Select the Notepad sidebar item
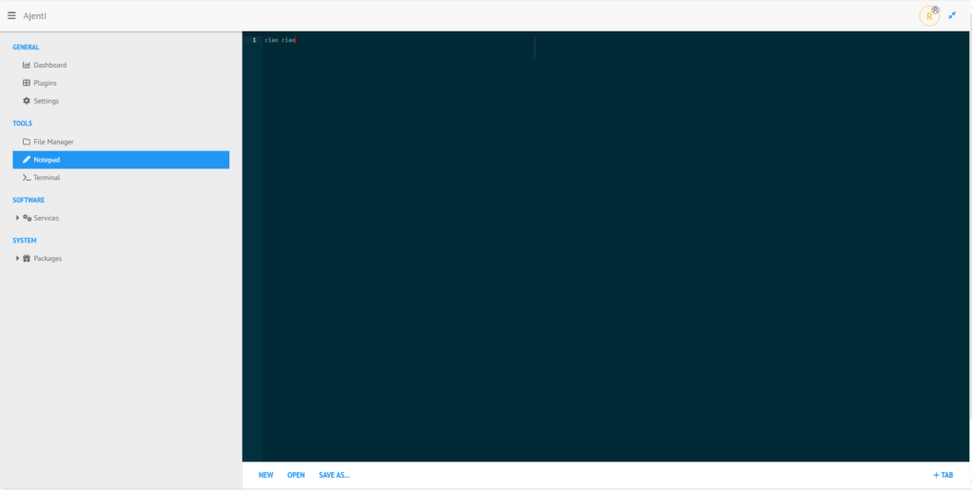974x490 pixels. 121,160
